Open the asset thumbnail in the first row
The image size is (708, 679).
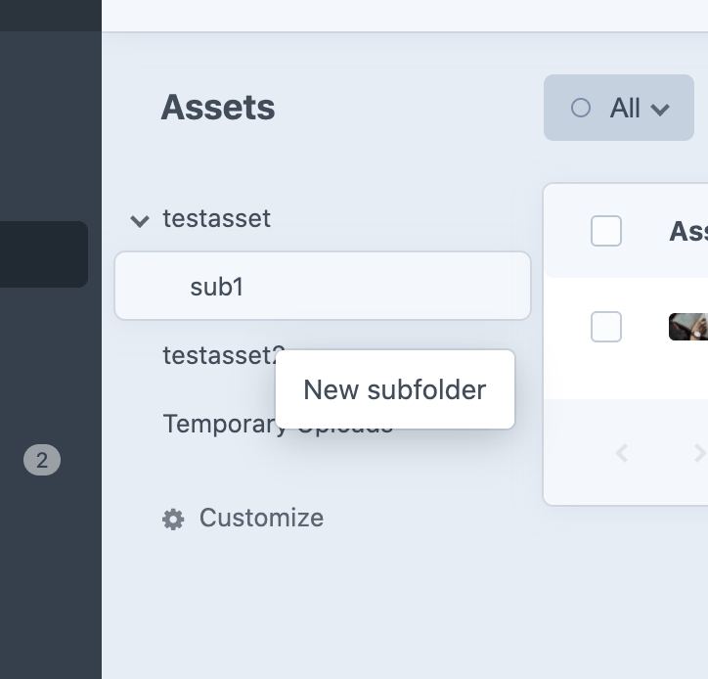pos(689,327)
